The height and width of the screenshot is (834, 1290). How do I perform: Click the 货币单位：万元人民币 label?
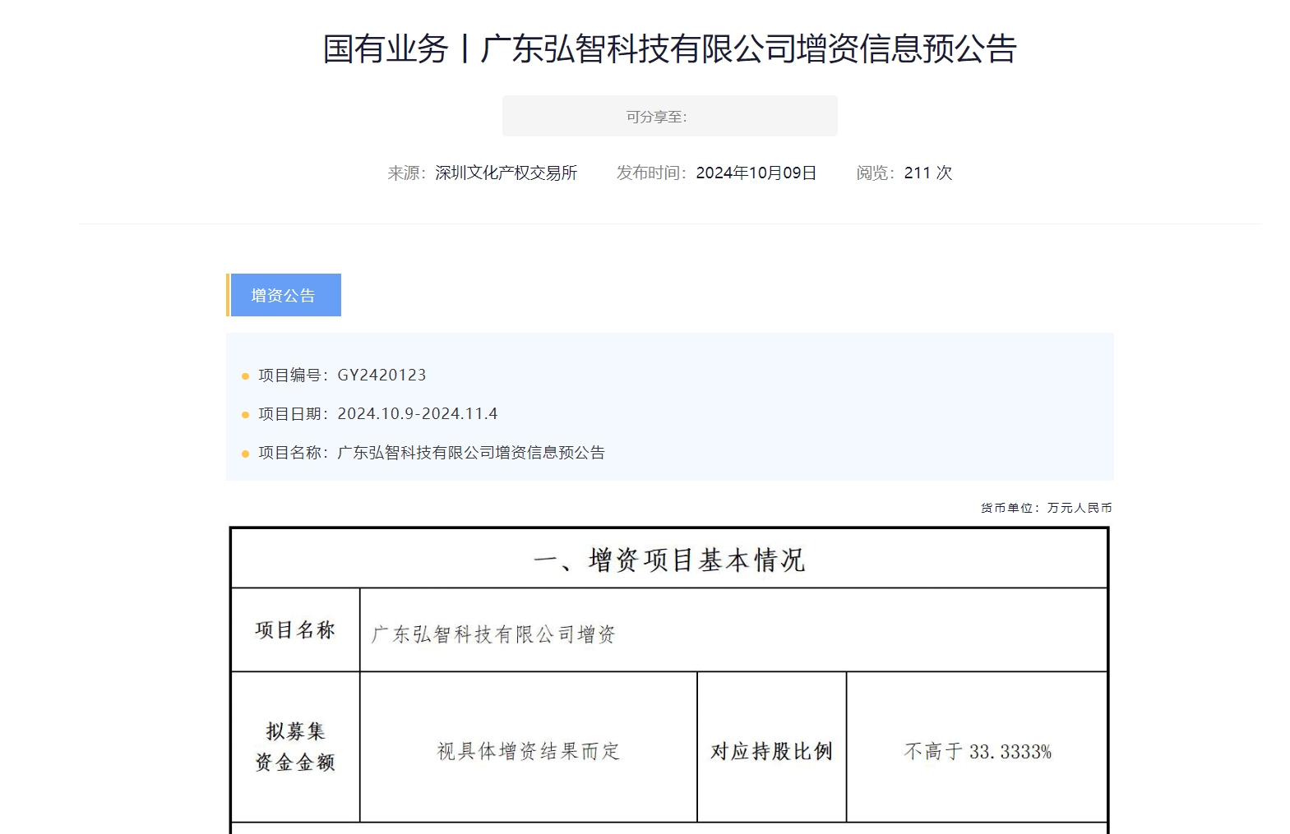[1046, 508]
